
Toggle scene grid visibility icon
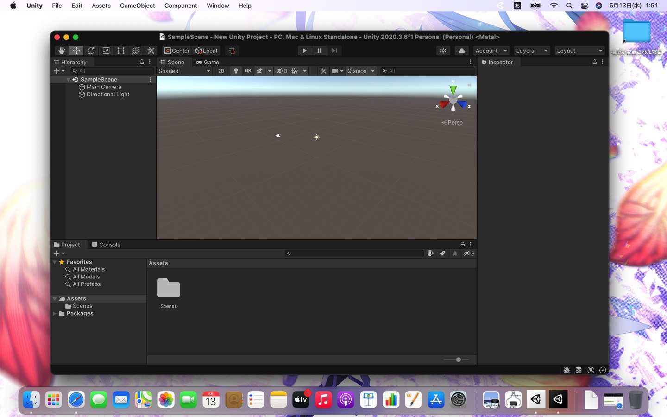(x=295, y=71)
